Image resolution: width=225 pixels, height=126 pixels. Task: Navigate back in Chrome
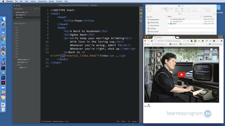tap(145, 41)
